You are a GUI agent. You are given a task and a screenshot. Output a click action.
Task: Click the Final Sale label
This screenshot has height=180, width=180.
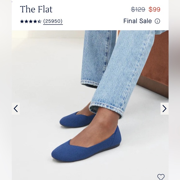pyautogui.click(x=137, y=21)
